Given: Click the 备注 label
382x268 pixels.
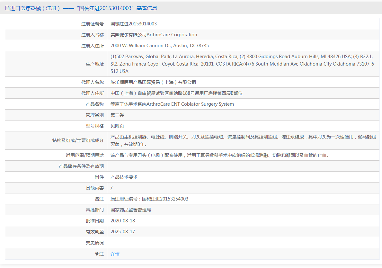Looking at the screenshot, I should 99,199.
